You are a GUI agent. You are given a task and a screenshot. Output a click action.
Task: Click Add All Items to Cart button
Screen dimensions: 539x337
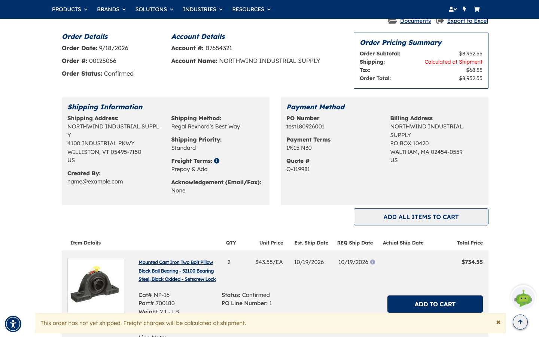pos(421,217)
